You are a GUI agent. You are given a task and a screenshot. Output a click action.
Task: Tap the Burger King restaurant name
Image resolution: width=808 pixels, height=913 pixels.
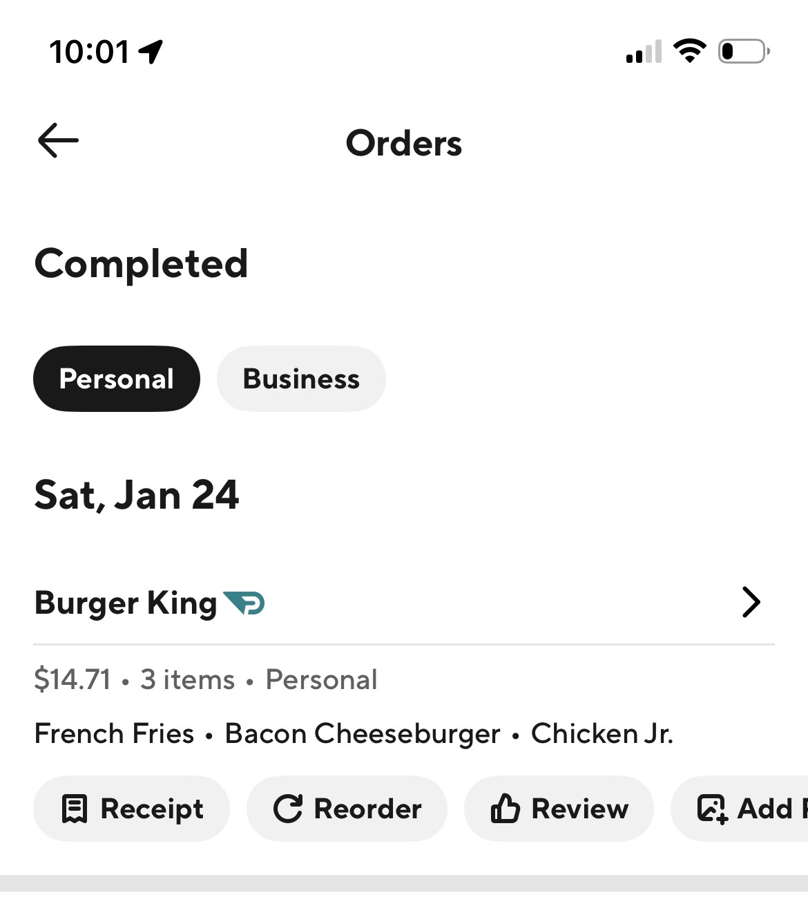pos(126,603)
